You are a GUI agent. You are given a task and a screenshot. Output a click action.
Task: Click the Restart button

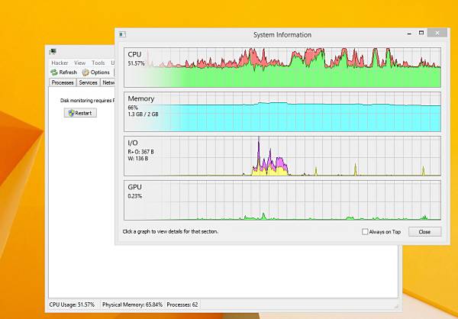tap(80, 113)
